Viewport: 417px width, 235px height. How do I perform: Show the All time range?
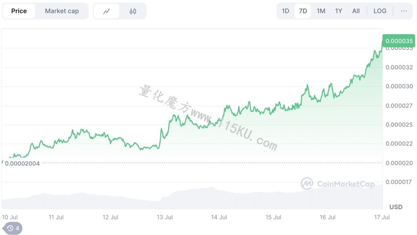point(355,11)
